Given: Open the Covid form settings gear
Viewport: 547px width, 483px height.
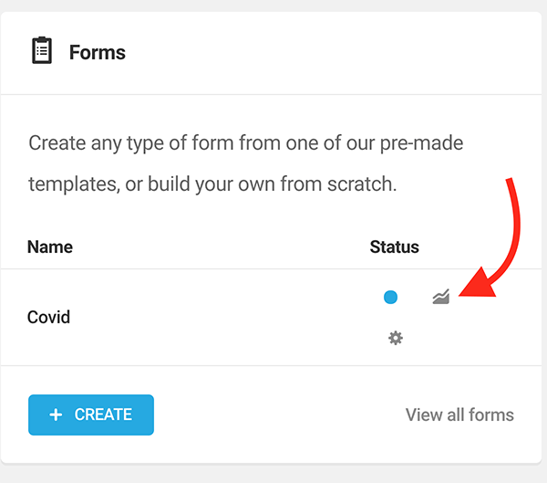Looking at the screenshot, I should [x=395, y=338].
